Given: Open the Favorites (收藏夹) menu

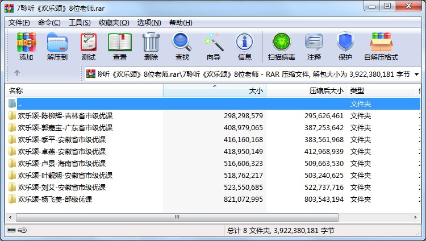Looking at the screenshot, I should [114, 23].
